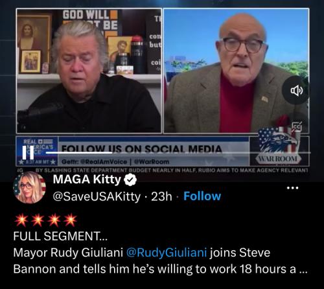Open MAGA Kitty's profile avatar
Image resolution: width=324 pixels, height=289 pixels.
(x=29, y=188)
